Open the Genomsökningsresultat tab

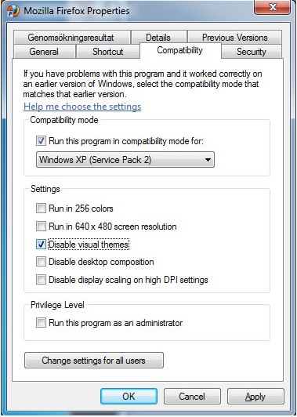tap(71, 38)
